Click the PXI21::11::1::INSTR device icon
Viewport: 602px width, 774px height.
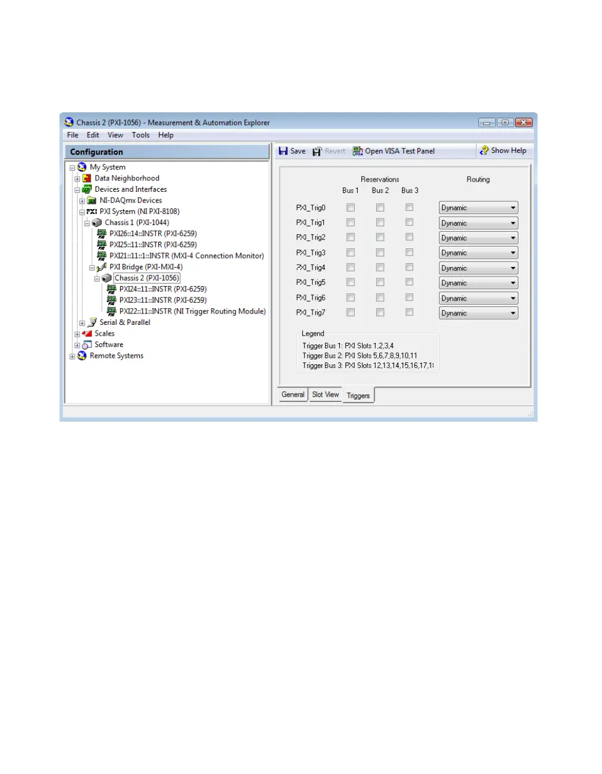102,256
